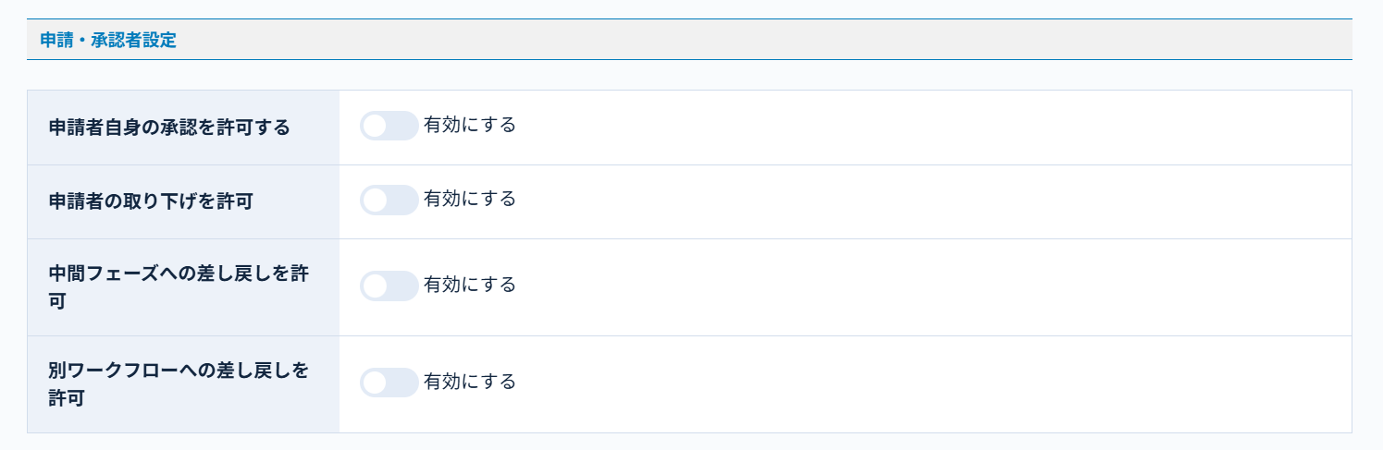This screenshot has width=1383, height=450.
Task: Select the 申請者自身の承認を許可する row label
Action: (169, 128)
